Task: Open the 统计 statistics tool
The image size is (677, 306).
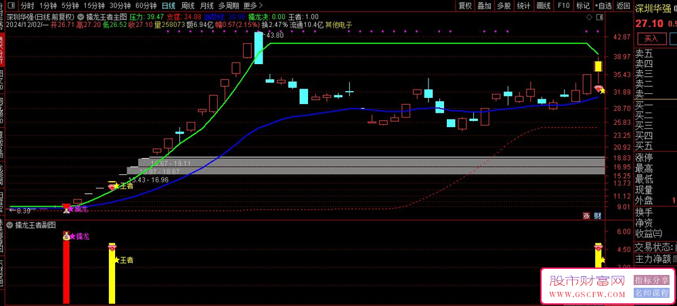Action: tap(524, 5)
